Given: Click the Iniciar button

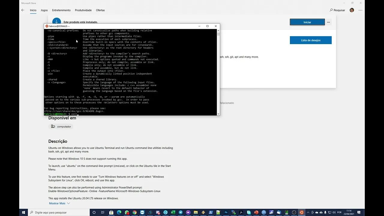Looking at the screenshot, I should [x=307, y=22].
